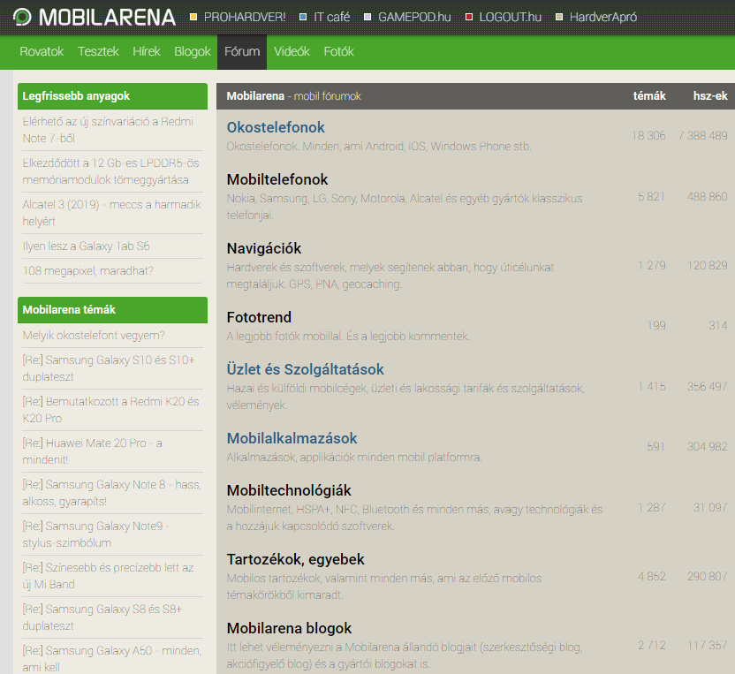The width and height of the screenshot is (735, 674).
Task: Open the Rovatok menu
Action: [42, 51]
